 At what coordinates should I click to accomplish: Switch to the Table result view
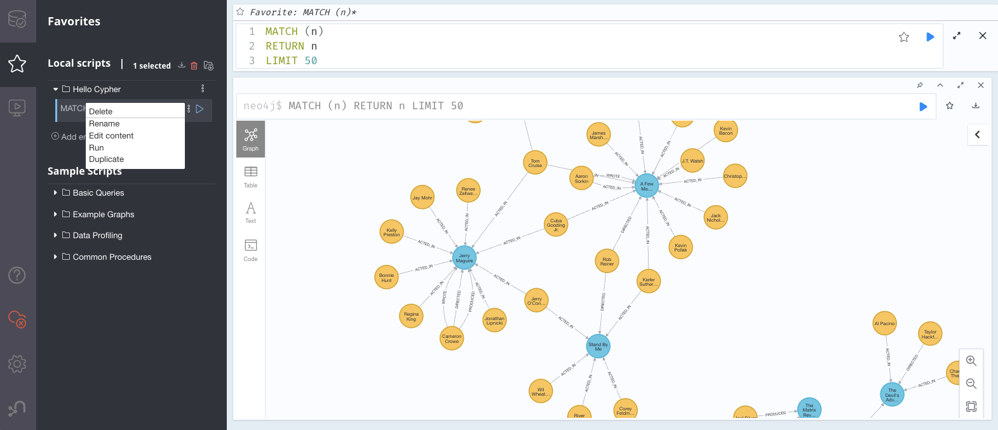coord(250,176)
